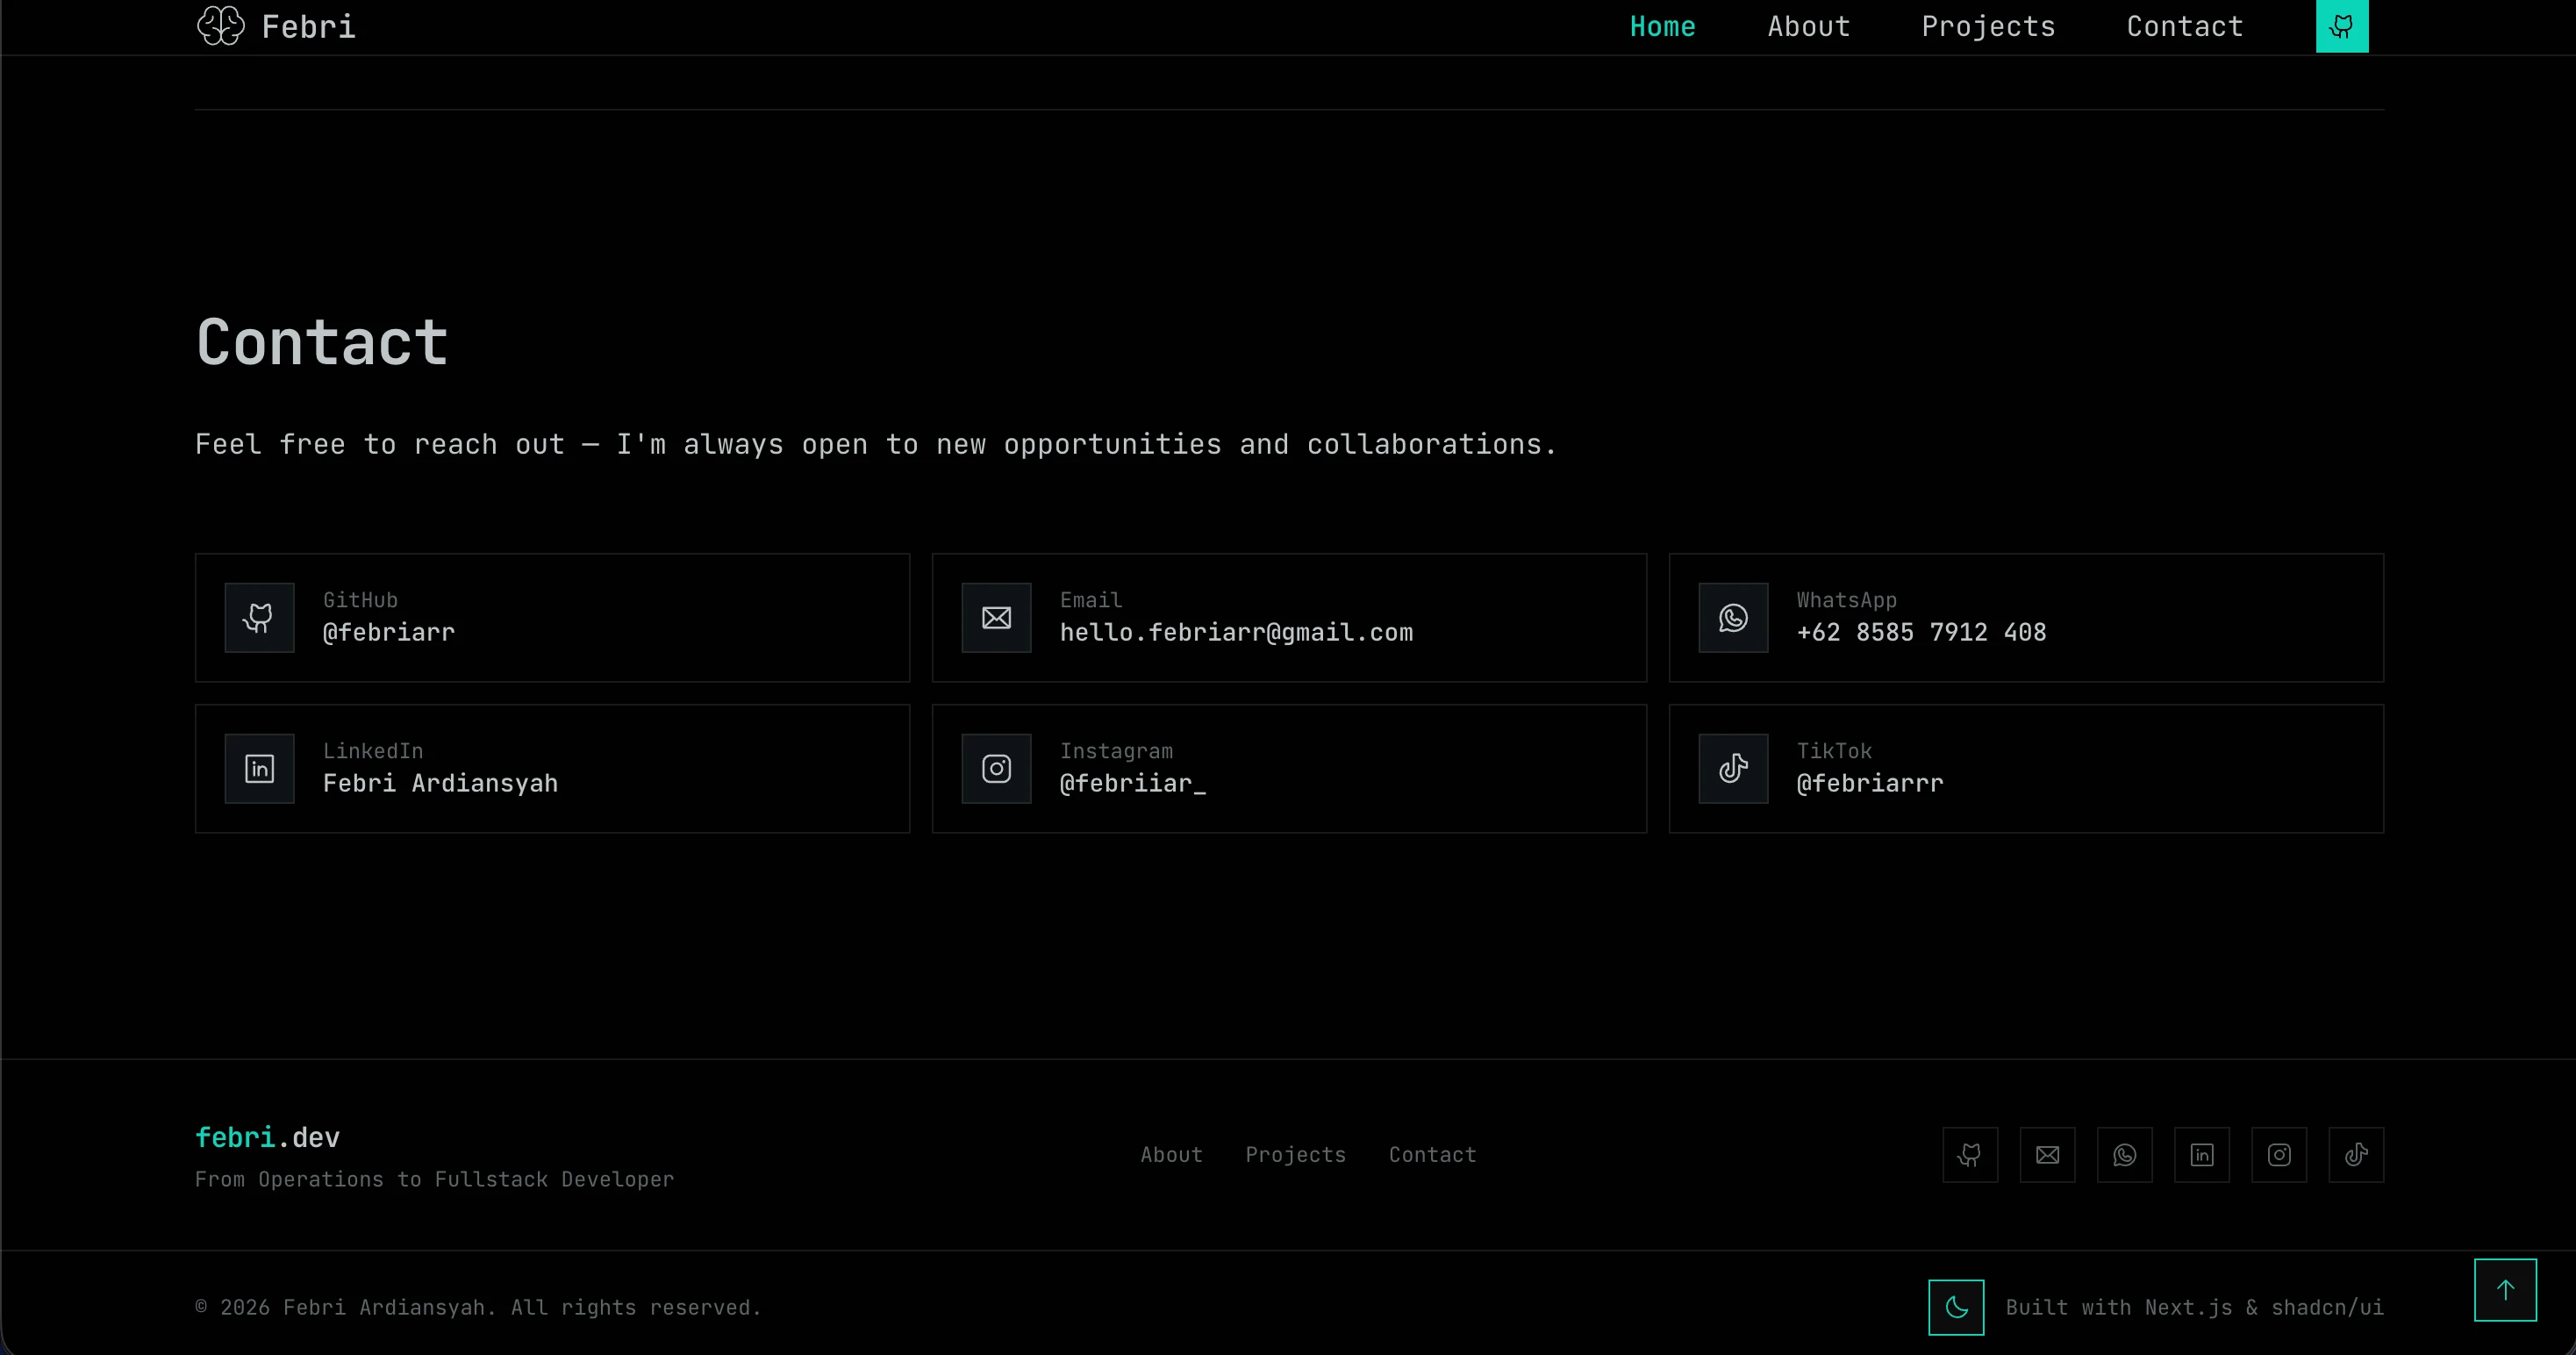Click the brain logo icon beside Febri

tap(220, 26)
